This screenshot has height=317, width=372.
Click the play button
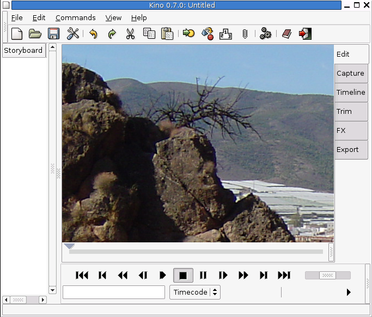[x=163, y=276]
